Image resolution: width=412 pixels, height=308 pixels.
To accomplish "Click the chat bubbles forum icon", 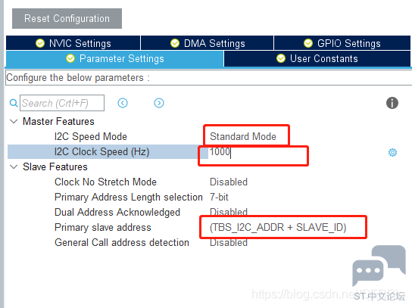I will [x=379, y=265].
